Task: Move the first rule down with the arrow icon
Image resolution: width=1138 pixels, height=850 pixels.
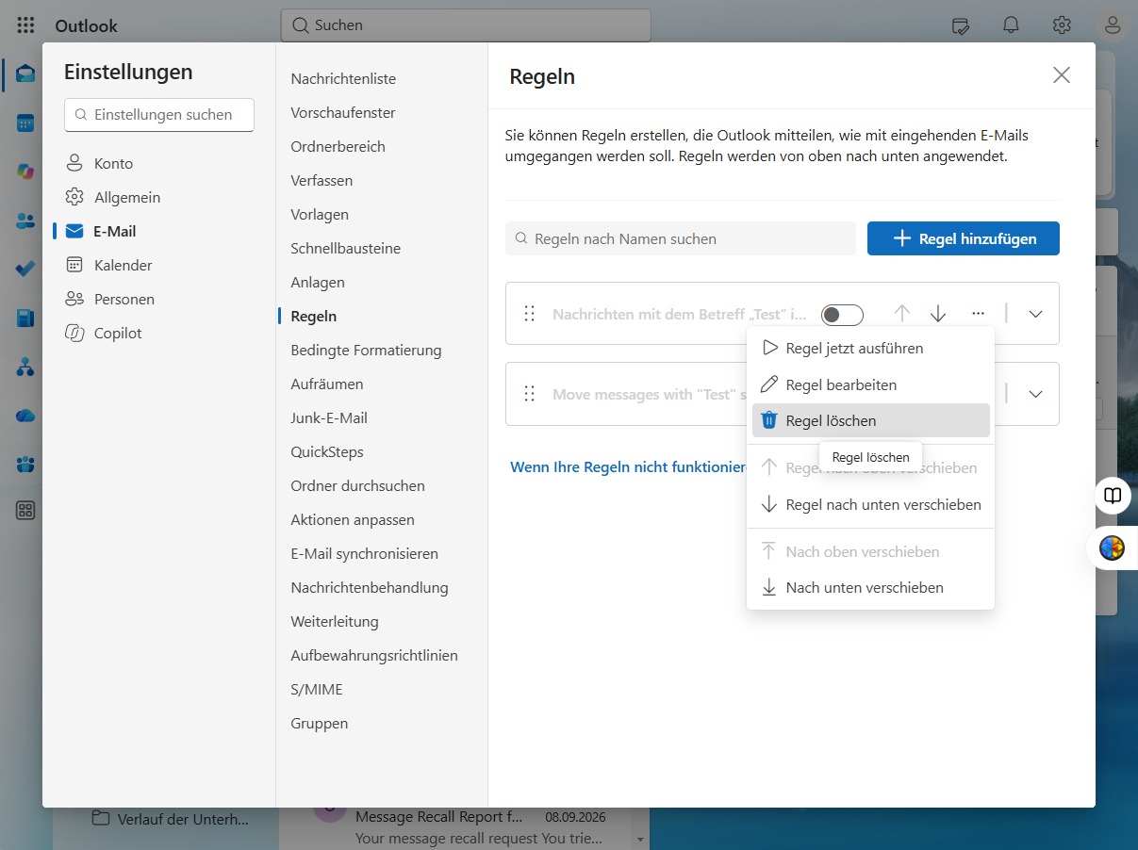Action: tap(938, 314)
